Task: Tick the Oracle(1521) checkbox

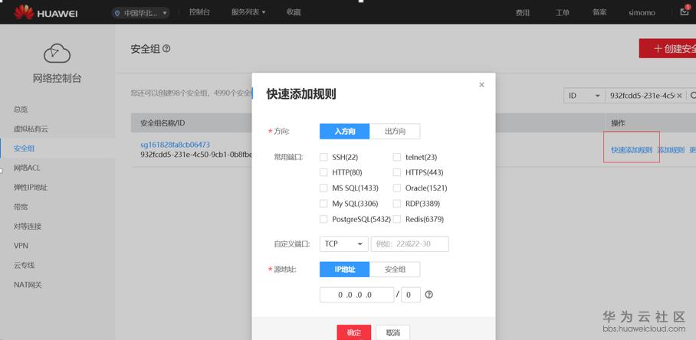Action: tap(397, 188)
